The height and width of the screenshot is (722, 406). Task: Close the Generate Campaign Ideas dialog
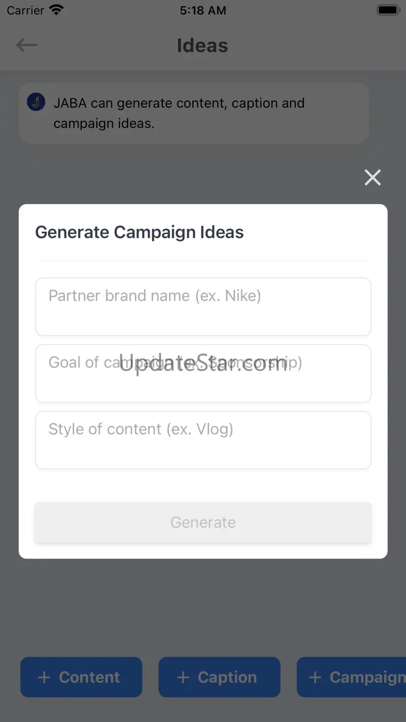click(x=373, y=178)
